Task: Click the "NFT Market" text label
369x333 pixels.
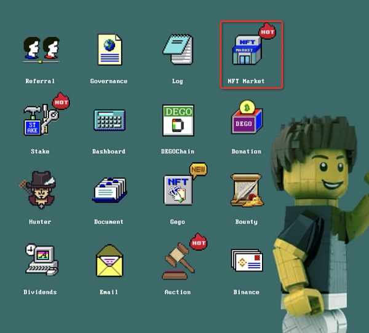Action: click(246, 81)
